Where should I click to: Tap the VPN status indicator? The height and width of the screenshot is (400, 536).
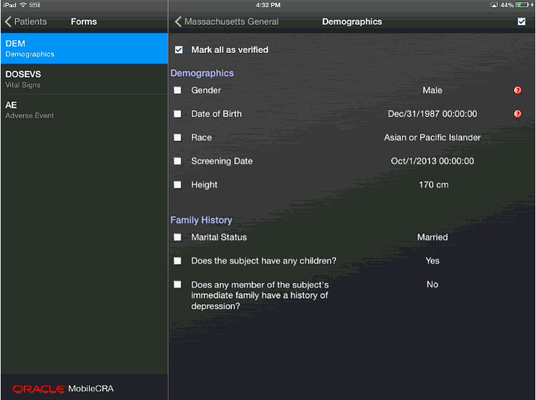pos(35,5)
